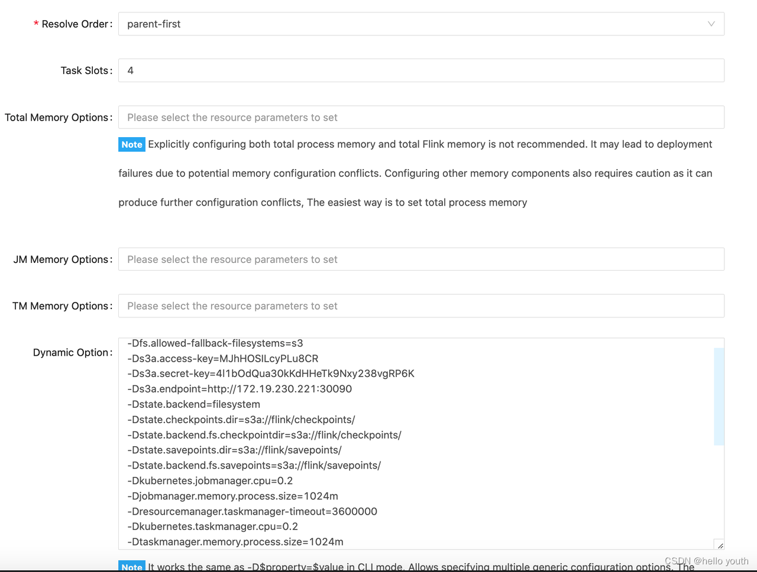Expand the Total Memory Options selector
Screen dimensions: 757x572
[x=420, y=117]
